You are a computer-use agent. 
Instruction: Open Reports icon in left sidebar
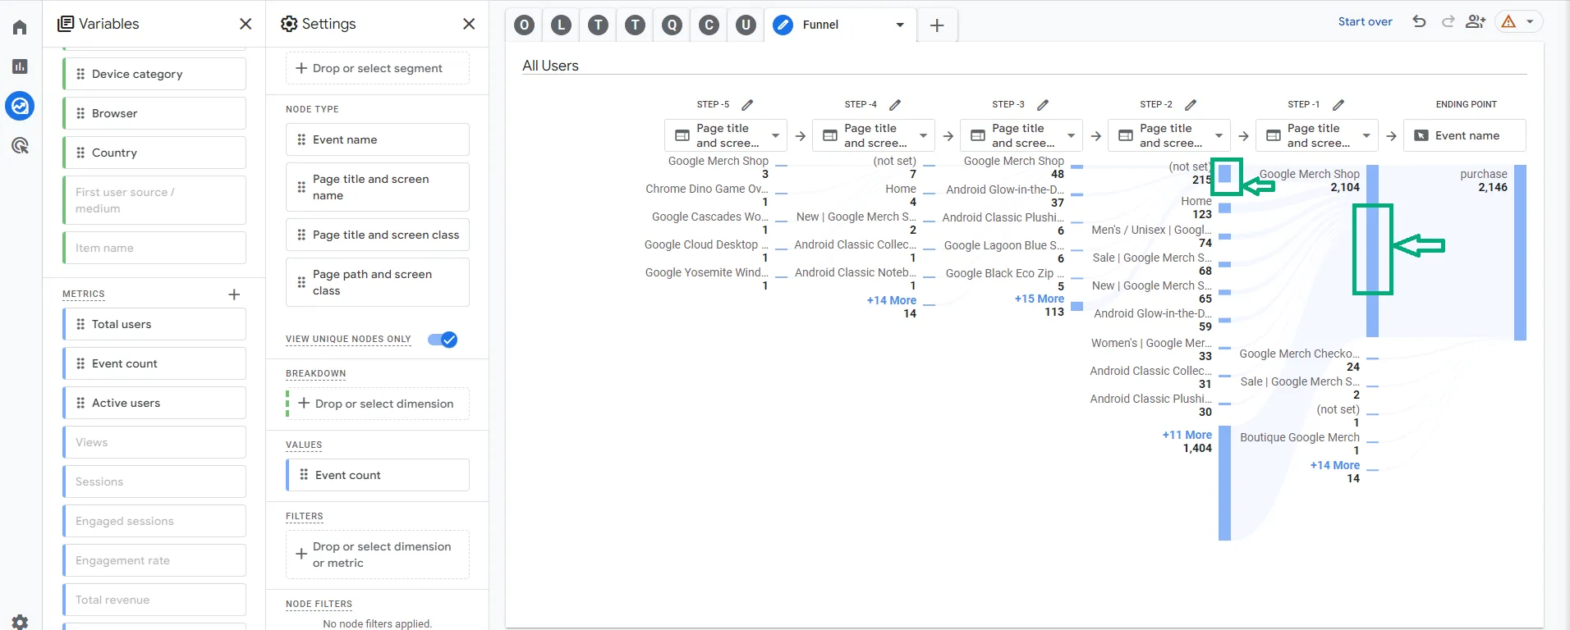(x=20, y=66)
